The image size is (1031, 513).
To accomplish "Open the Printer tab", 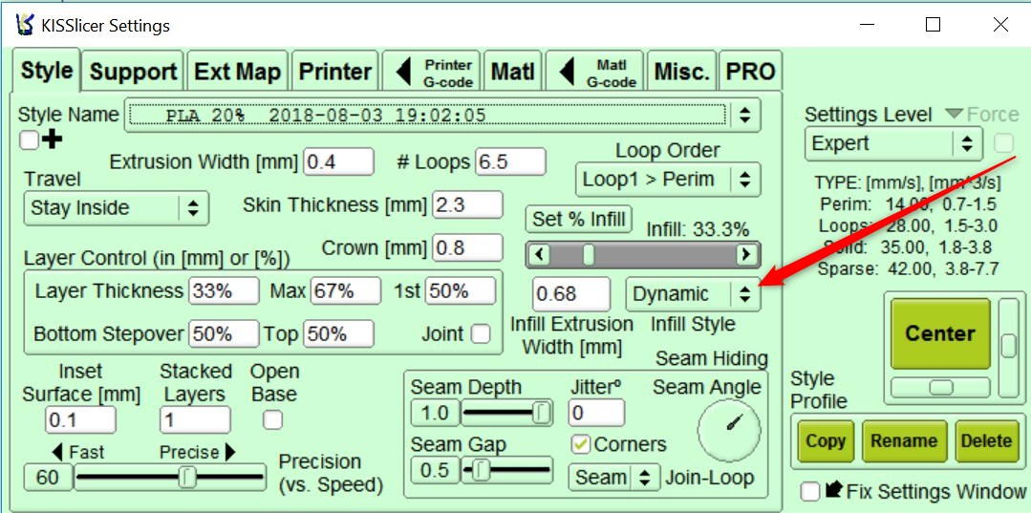I will point(334,72).
